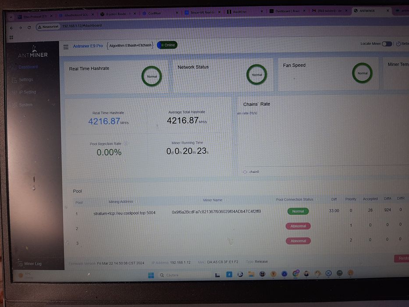Reload the page with refresh icon

(29, 27)
